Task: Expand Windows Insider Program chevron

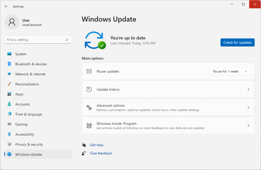Action: (248, 126)
